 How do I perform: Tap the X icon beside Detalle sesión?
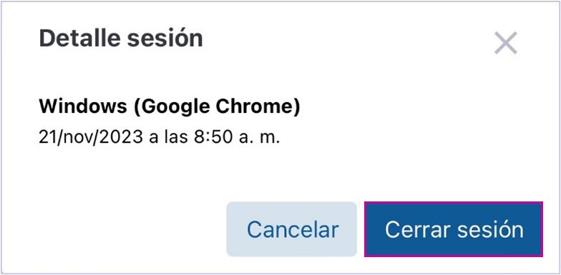505,43
